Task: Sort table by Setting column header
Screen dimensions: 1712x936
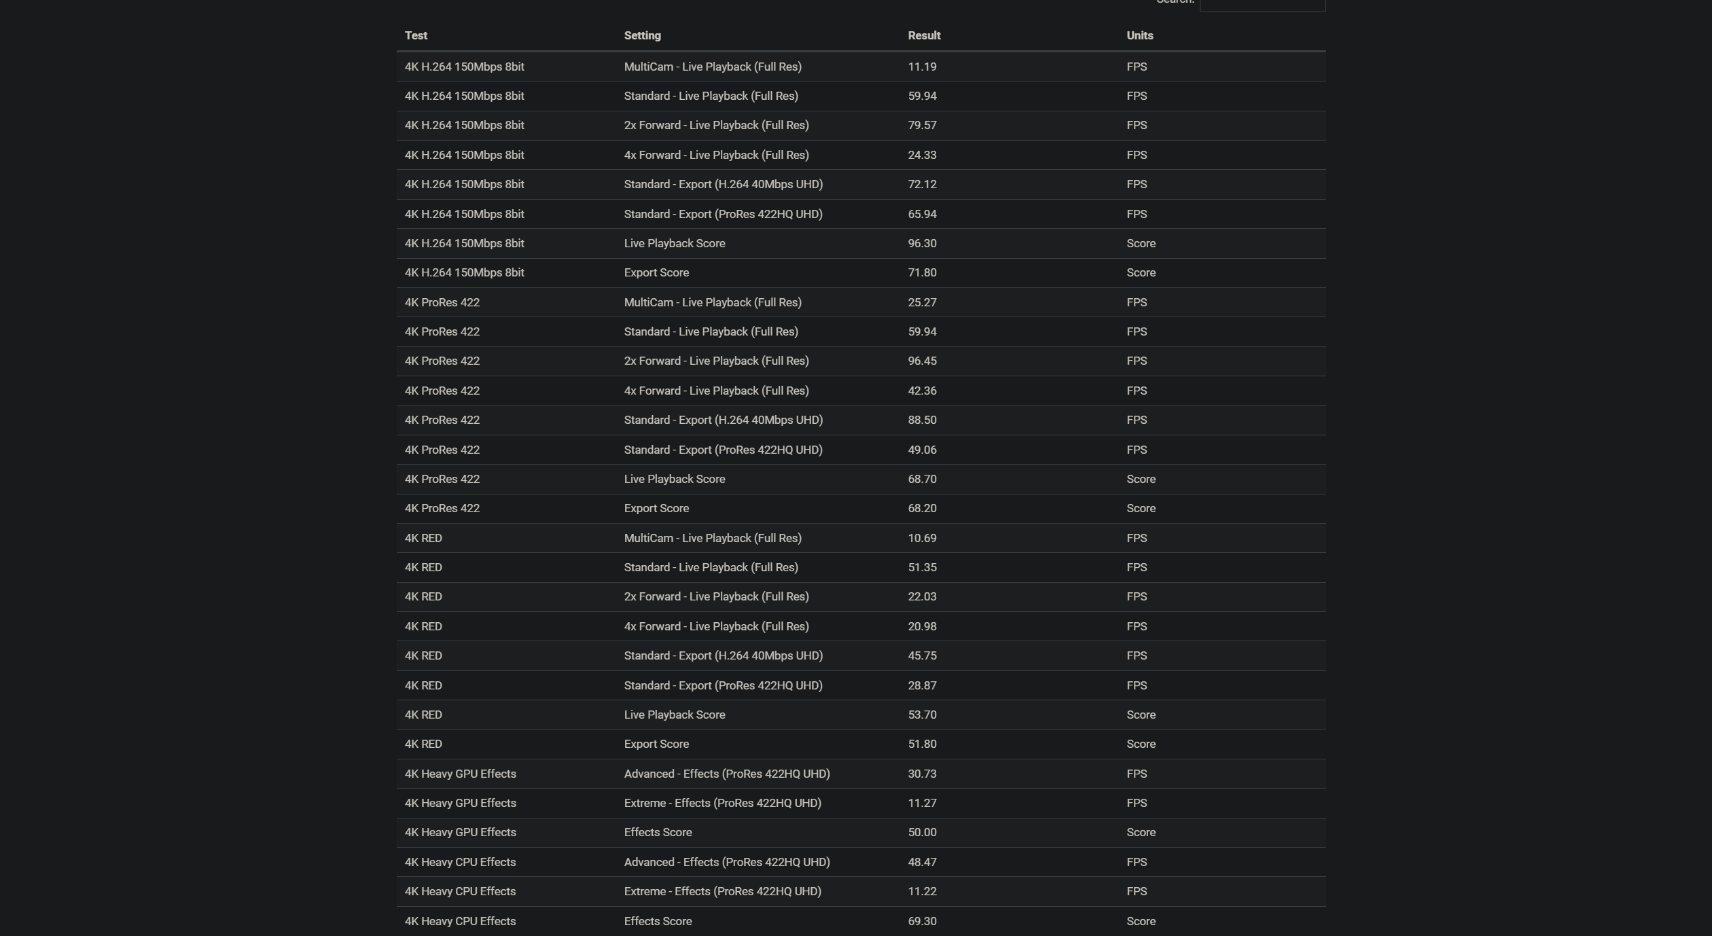Action: [x=642, y=35]
